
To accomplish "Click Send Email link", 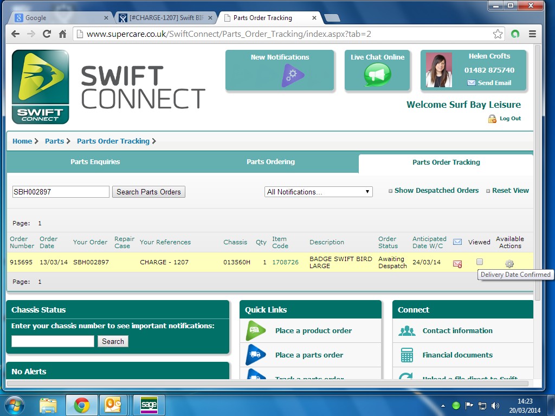I will coord(494,83).
